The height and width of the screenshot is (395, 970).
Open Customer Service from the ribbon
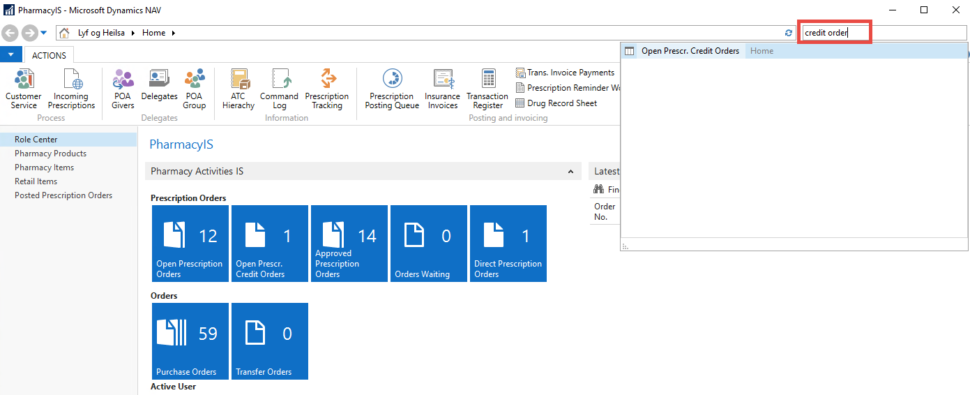(24, 89)
